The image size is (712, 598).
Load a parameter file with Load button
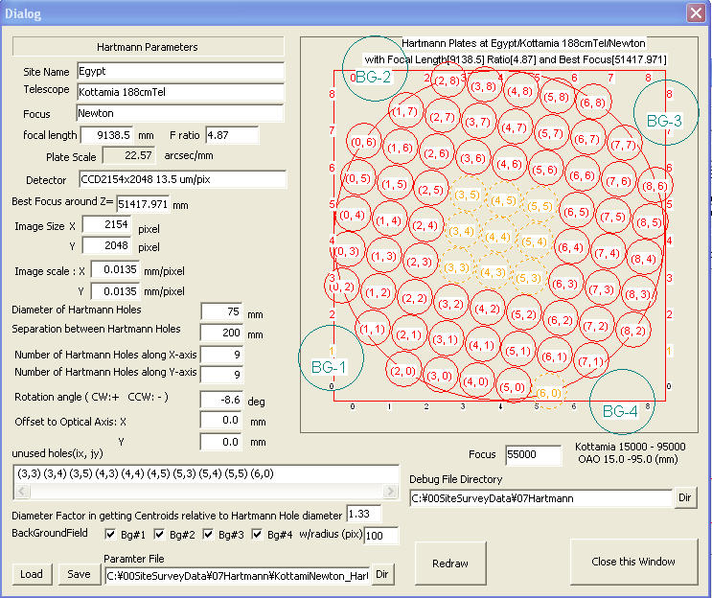(x=31, y=574)
